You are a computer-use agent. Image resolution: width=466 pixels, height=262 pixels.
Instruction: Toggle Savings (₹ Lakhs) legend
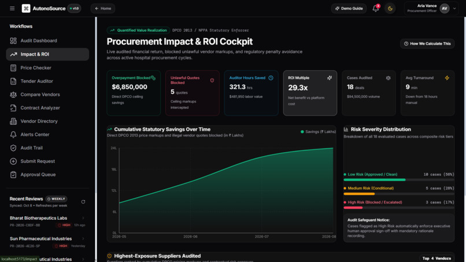click(318, 132)
